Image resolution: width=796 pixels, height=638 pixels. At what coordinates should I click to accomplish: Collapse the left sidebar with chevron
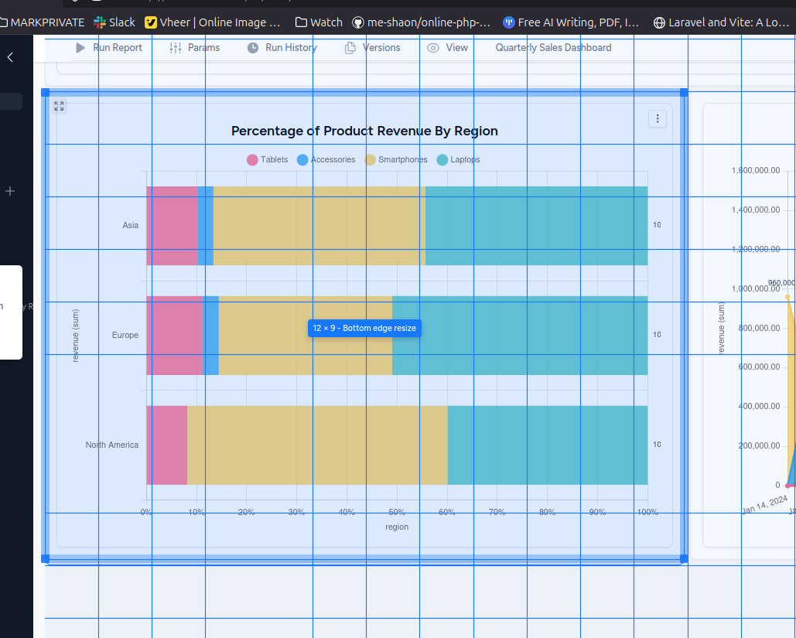point(10,57)
